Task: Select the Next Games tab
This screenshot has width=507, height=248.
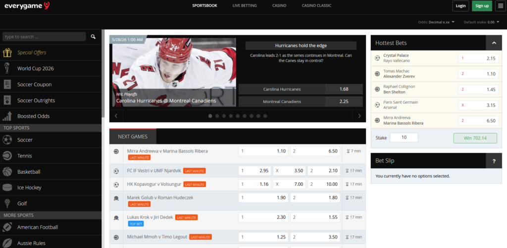Action: coord(133,137)
